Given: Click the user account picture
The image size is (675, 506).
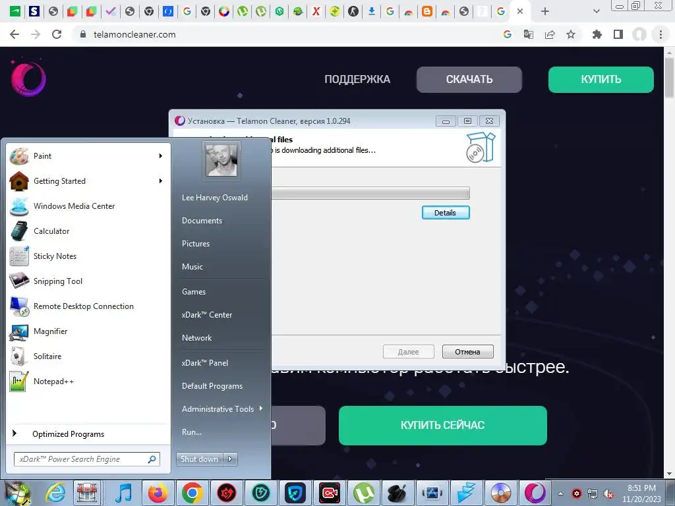Looking at the screenshot, I should click(x=221, y=160).
